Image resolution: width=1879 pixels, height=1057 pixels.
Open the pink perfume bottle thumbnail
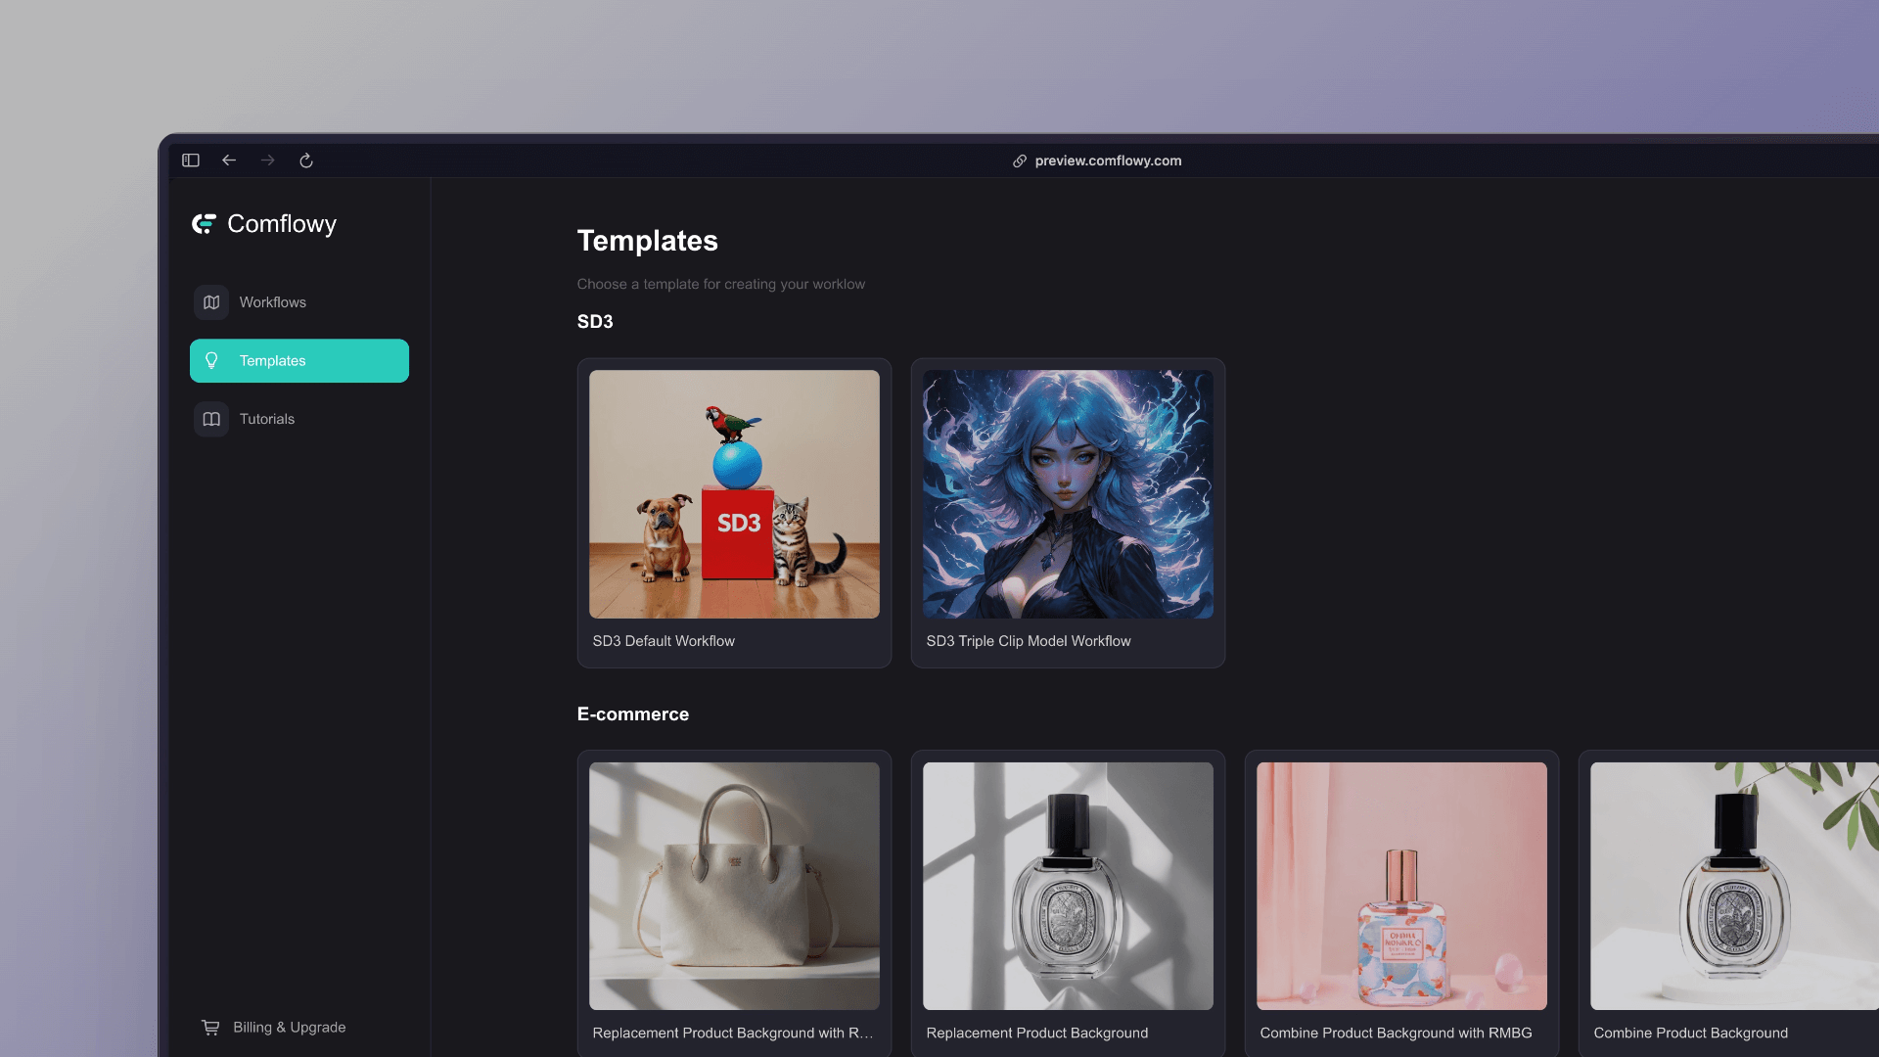point(1401,886)
